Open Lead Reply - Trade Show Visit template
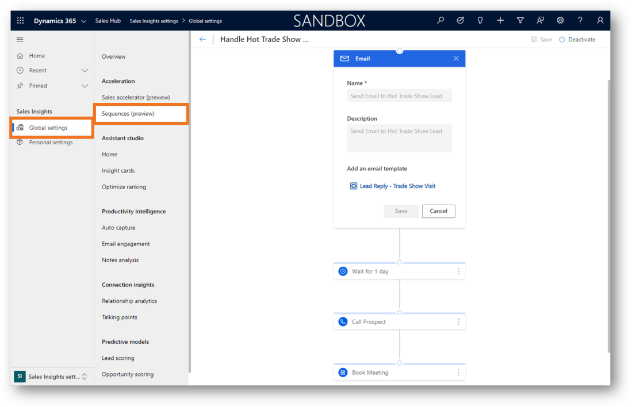 pyautogui.click(x=397, y=186)
